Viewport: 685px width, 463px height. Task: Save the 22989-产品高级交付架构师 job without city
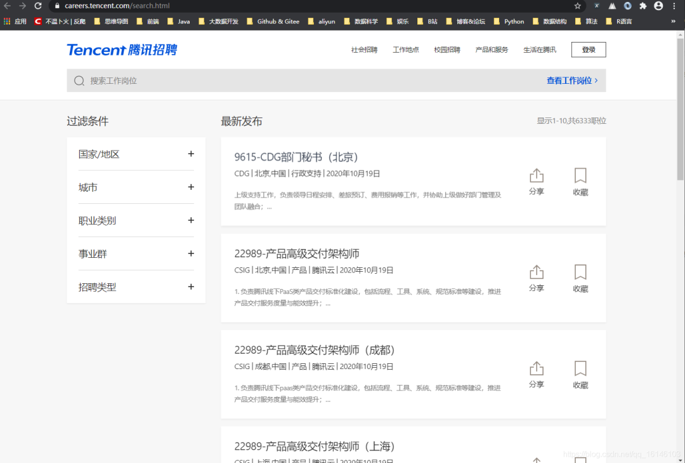coord(580,278)
